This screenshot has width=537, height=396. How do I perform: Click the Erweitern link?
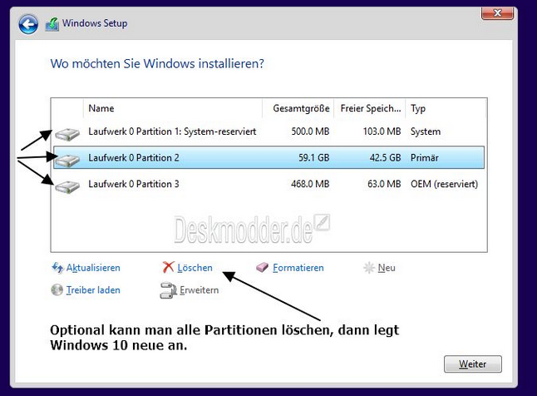click(200, 290)
